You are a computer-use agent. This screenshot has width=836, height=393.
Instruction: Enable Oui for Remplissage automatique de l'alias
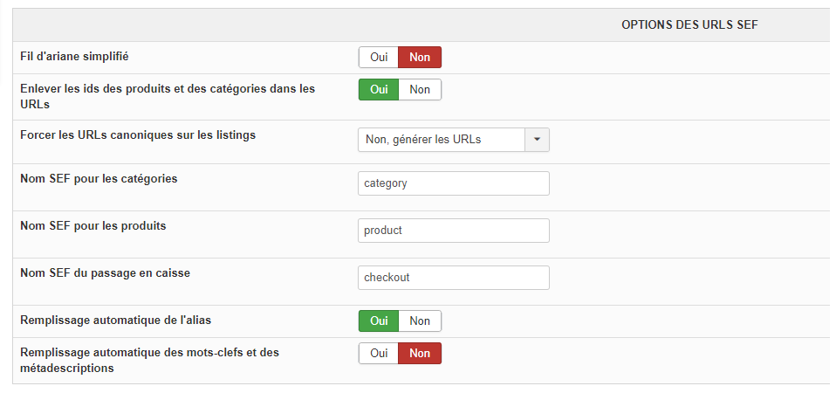coord(379,321)
